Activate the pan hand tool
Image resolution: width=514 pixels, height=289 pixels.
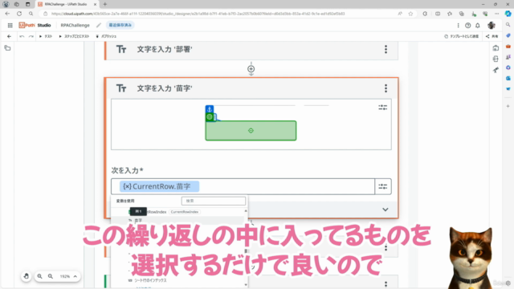pyautogui.click(x=27, y=276)
